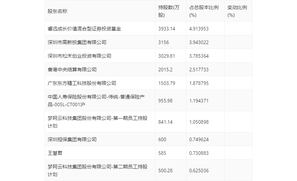The width and height of the screenshot is (297, 181).
Task: Click percentage value 4.913953
Action: (x=199, y=29)
